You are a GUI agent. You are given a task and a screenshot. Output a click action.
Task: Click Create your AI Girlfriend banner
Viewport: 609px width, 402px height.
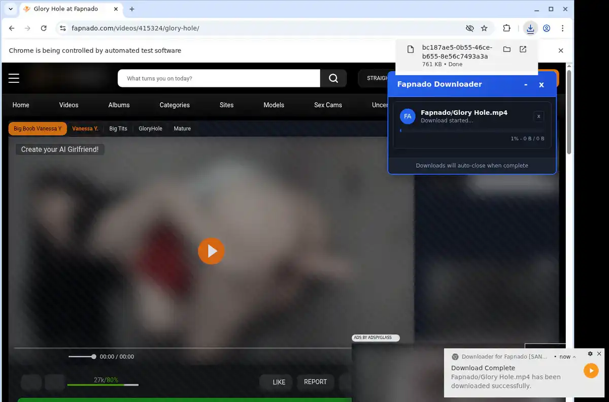pos(60,149)
